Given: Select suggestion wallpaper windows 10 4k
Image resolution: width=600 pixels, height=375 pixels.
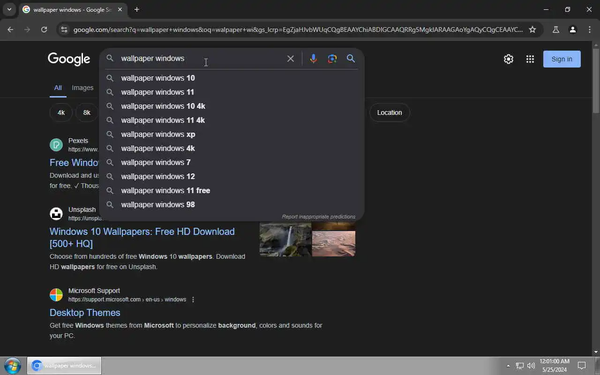Looking at the screenshot, I should (x=232, y=106).
